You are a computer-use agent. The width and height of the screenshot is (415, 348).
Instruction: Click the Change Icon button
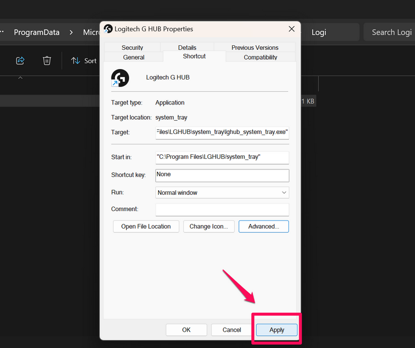(x=209, y=226)
